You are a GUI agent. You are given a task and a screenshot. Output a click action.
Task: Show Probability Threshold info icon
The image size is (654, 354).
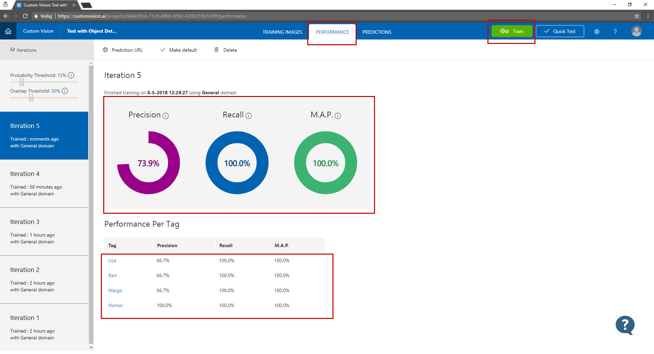point(71,75)
